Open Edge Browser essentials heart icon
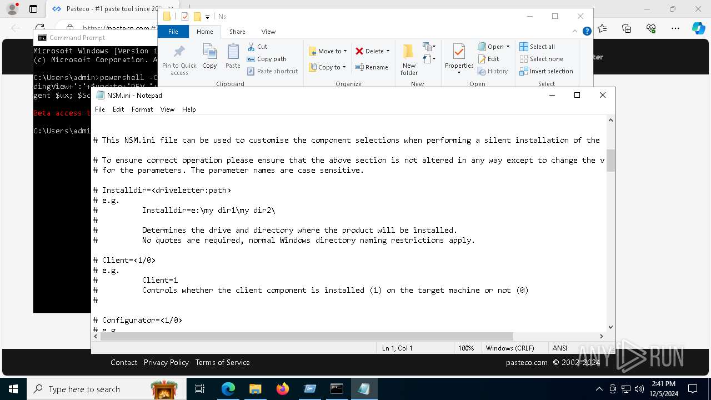Image resolution: width=711 pixels, height=400 pixels. point(651,28)
